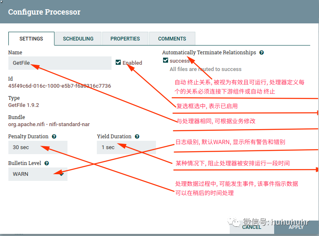Switch to the COMMENTS tab
This screenshot has height=236, width=319.
172,39
